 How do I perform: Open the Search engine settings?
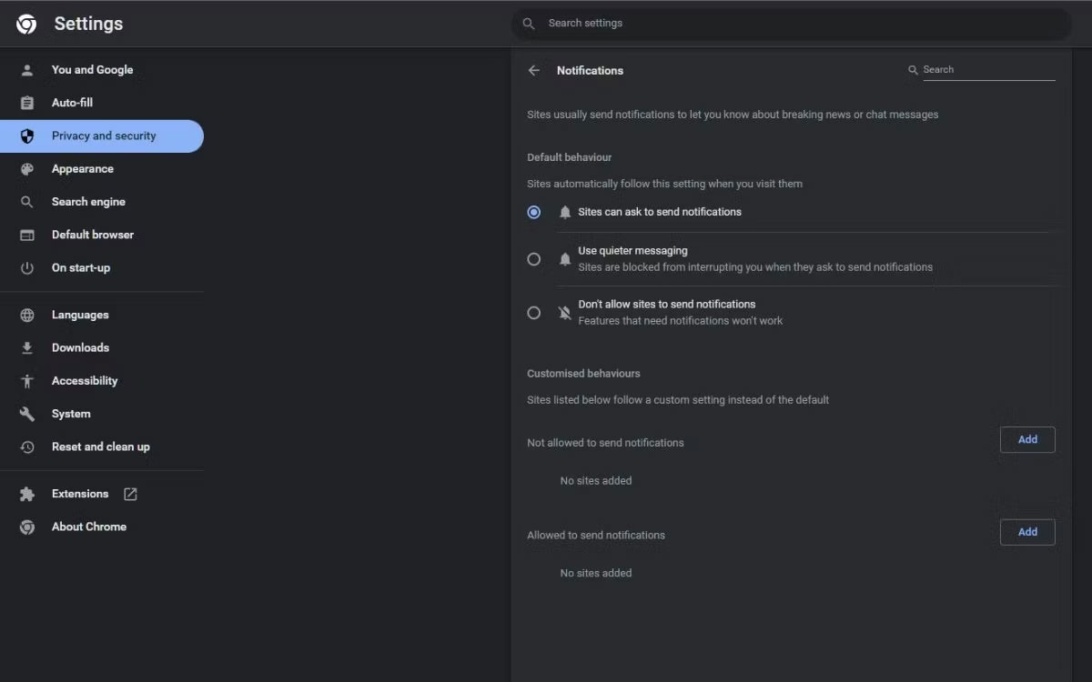[x=87, y=201]
